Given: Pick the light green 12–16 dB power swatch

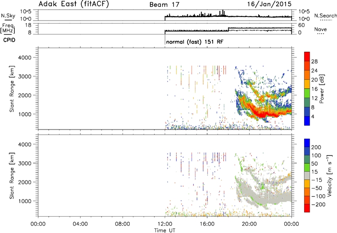Looking at the screenshot, I should (307, 93).
